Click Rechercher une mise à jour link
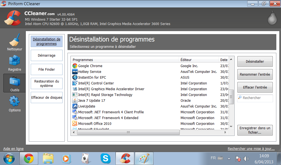 (x=251, y=149)
